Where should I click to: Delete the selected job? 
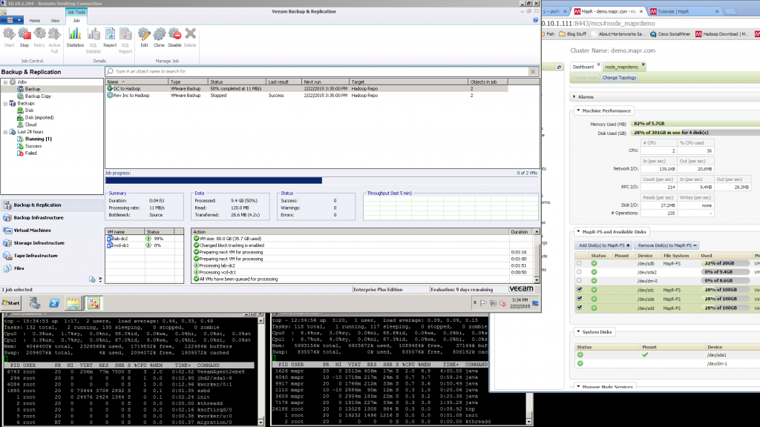(190, 37)
